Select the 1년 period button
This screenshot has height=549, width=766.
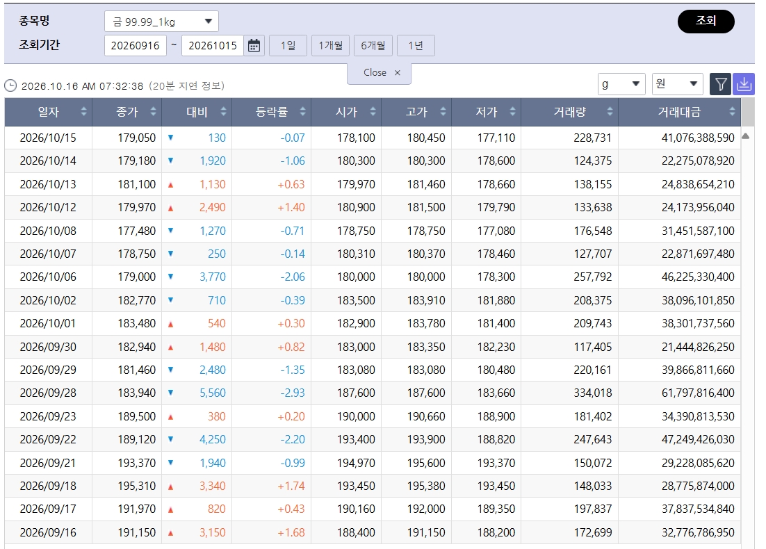pos(416,45)
